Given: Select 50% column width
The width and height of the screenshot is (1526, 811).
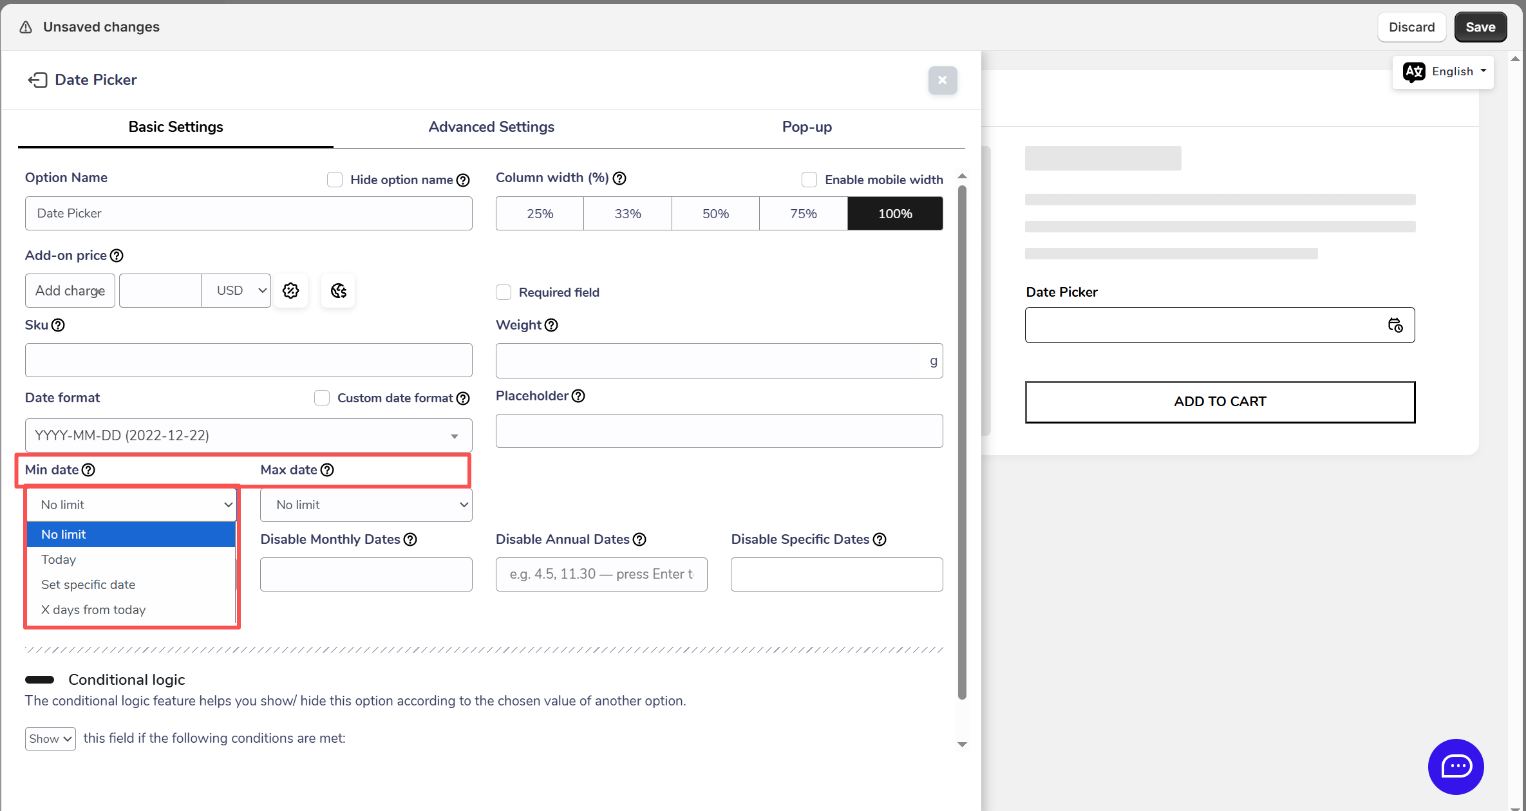Looking at the screenshot, I should (715, 214).
